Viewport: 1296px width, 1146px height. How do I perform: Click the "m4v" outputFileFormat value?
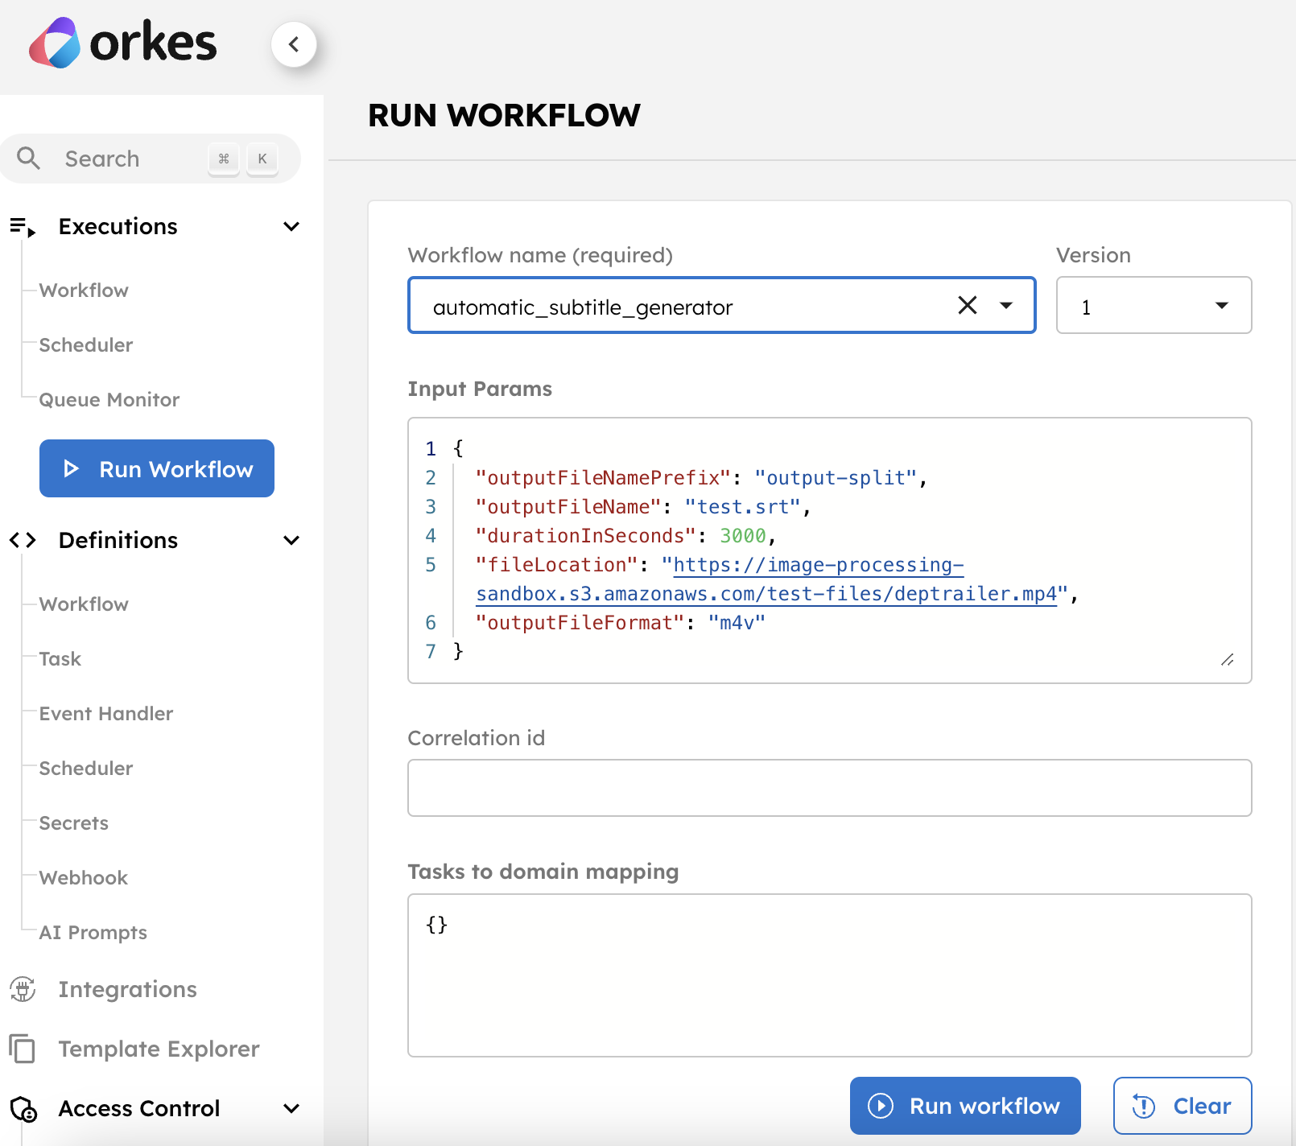(x=737, y=623)
